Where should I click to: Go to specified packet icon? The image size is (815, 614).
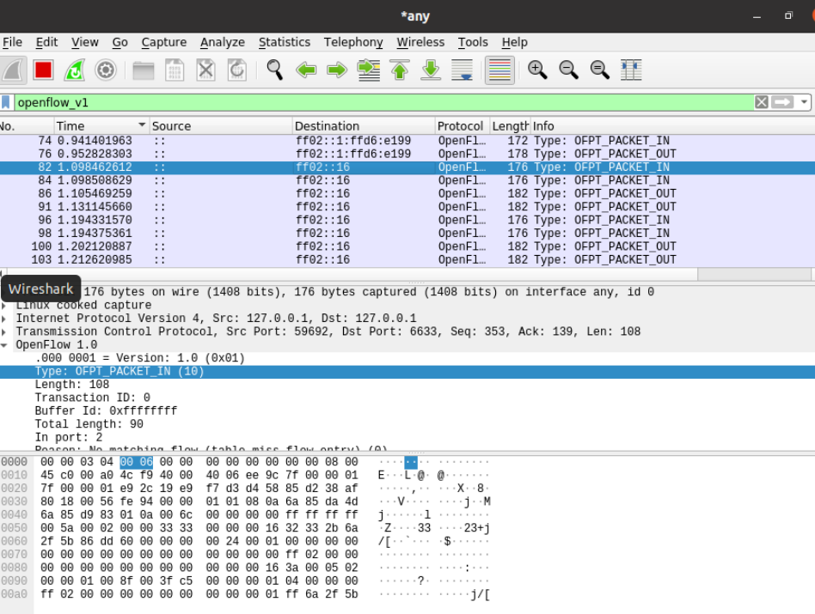pos(369,70)
